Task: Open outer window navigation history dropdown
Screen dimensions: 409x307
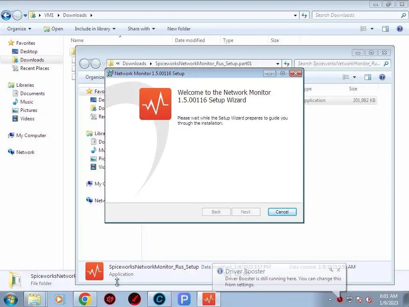Action: [x=25, y=16]
